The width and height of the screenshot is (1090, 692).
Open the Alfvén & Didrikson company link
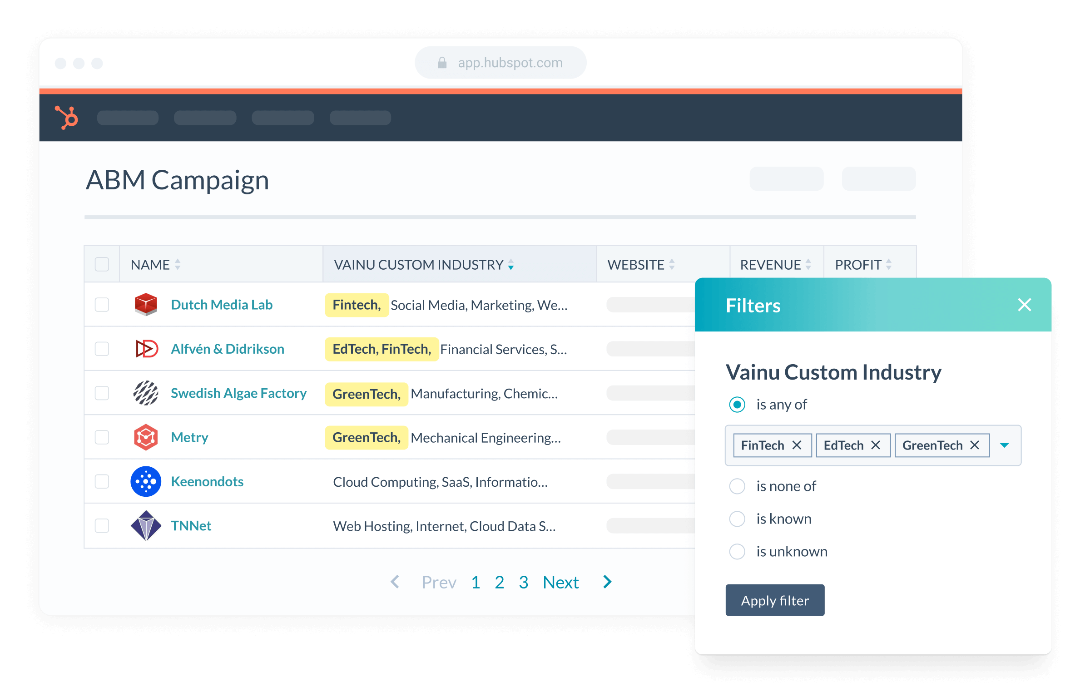pyautogui.click(x=227, y=349)
